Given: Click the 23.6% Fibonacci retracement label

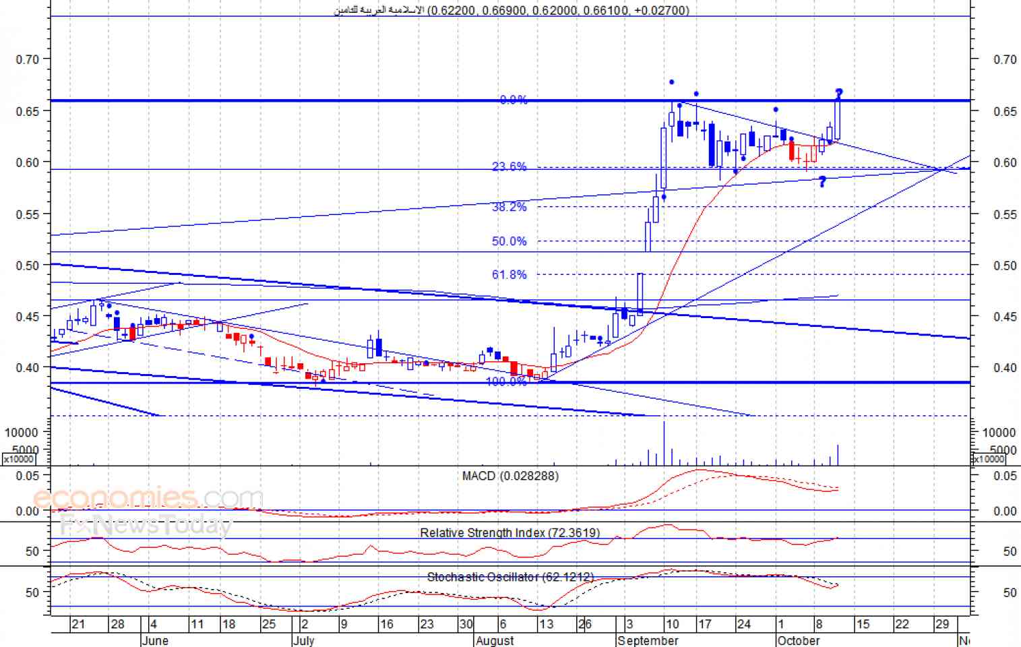Looking at the screenshot, I should (x=509, y=166).
